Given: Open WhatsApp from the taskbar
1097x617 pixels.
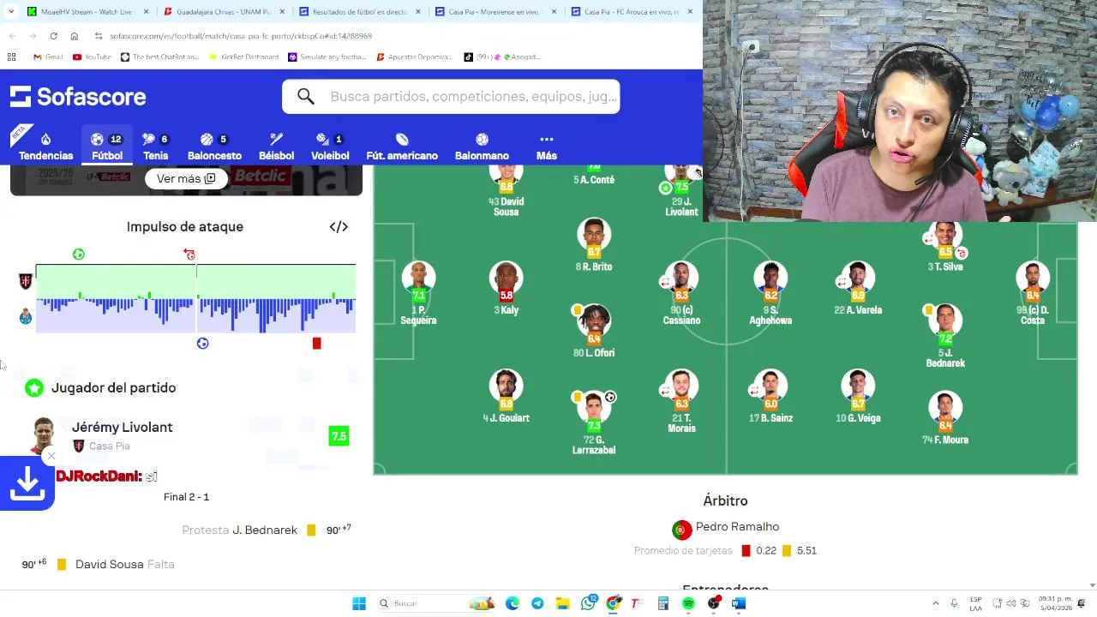Looking at the screenshot, I should 588,603.
